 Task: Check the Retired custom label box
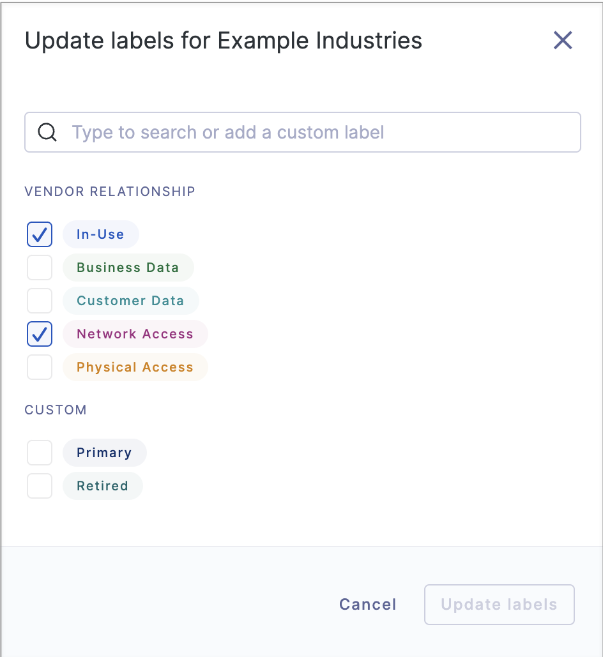pyautogui.click(x=40, y=486)
